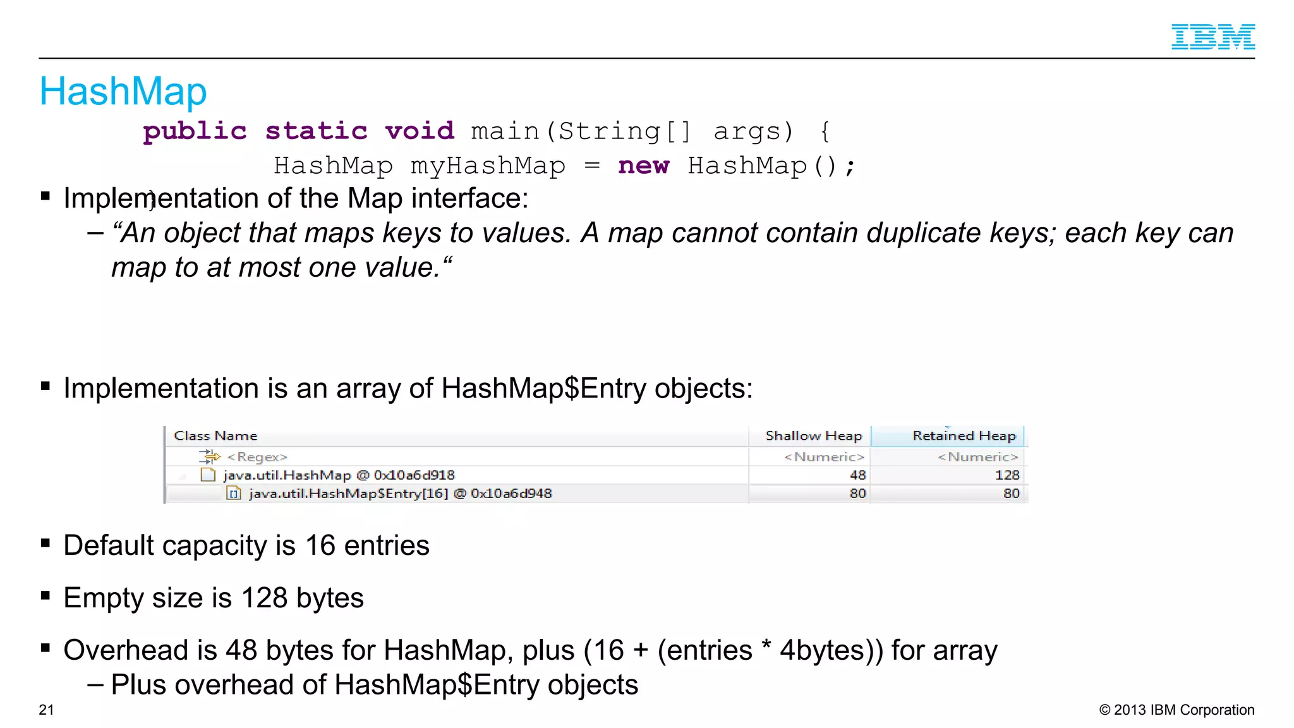The height and width of the screenshot is (728, 1294).
Task: Sort by Shallow Heap column header
Action: (x=810, y=435)
